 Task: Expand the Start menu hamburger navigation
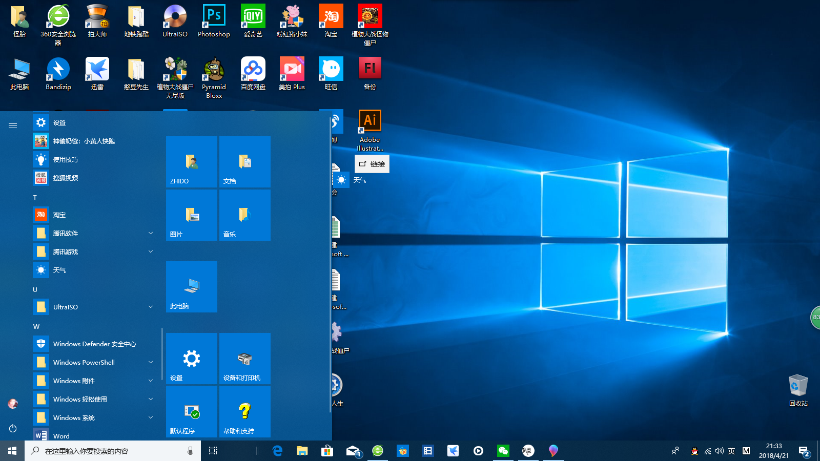click(x=13, y=125)
